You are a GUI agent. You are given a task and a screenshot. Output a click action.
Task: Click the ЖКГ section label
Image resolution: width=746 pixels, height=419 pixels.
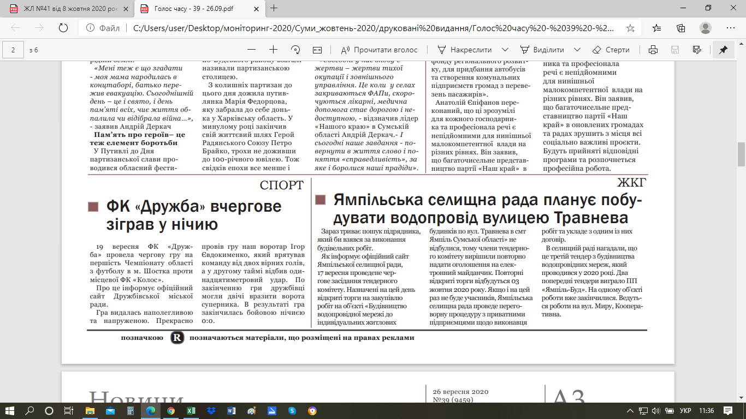[632, 182]
